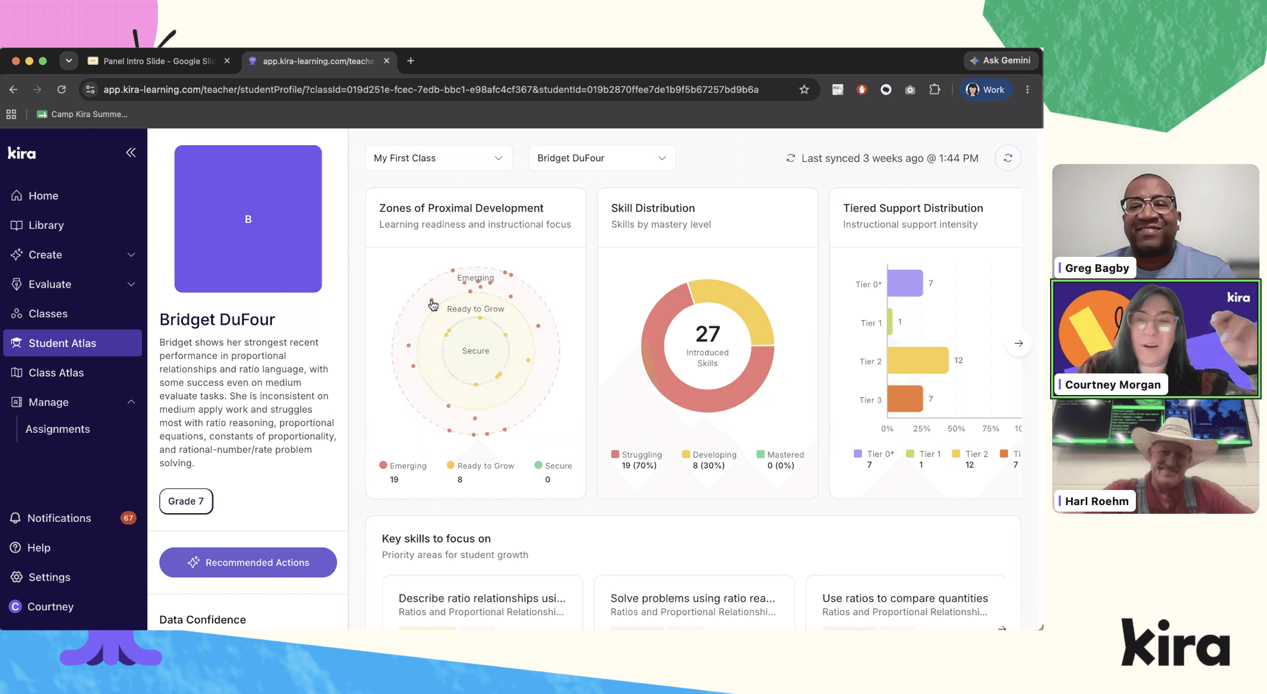Open Courtney account avatar
Screen dimensions: 1267x694
[16, 607]
